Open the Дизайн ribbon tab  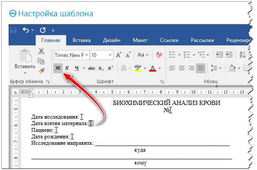pos(112,40)
